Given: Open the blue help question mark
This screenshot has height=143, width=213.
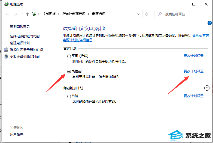Looking at the screenshot, I should (209, 23).
